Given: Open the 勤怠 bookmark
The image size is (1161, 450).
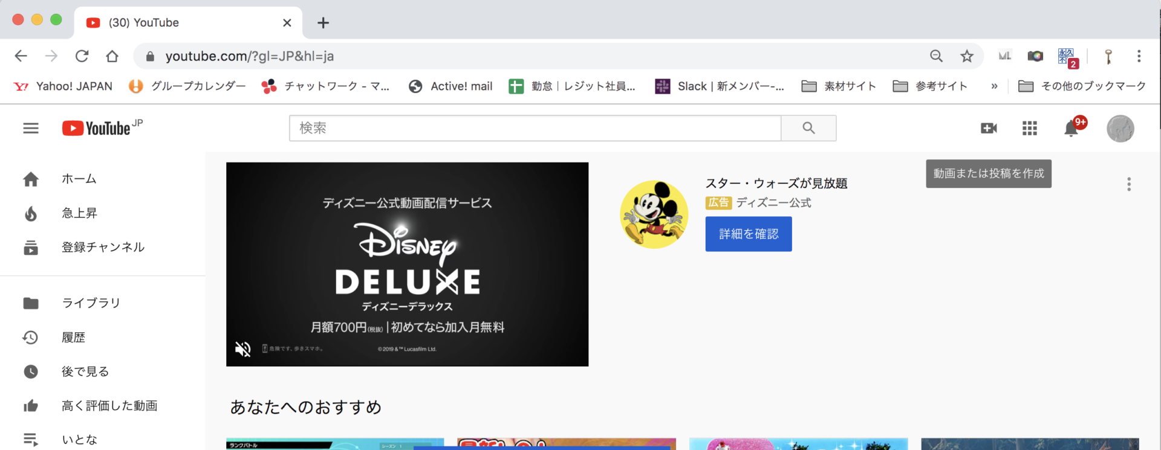Looking at the screenshot, I should (572, 86).
